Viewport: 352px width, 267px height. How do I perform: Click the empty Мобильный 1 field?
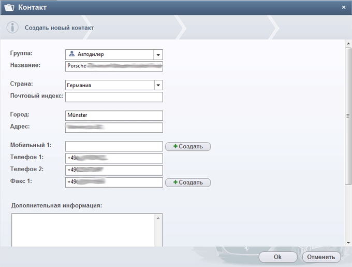(114, 146)
